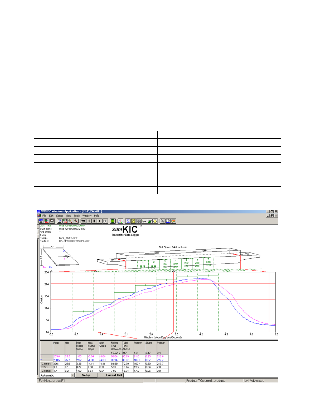This screenshot has width=315, height=415.
Task: Click the recipe name EVB_TEST.KPF
Action: point(68,238)
